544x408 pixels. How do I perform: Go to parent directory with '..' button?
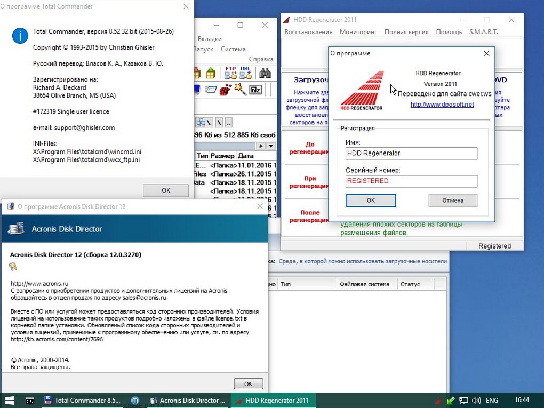[228, 122]
